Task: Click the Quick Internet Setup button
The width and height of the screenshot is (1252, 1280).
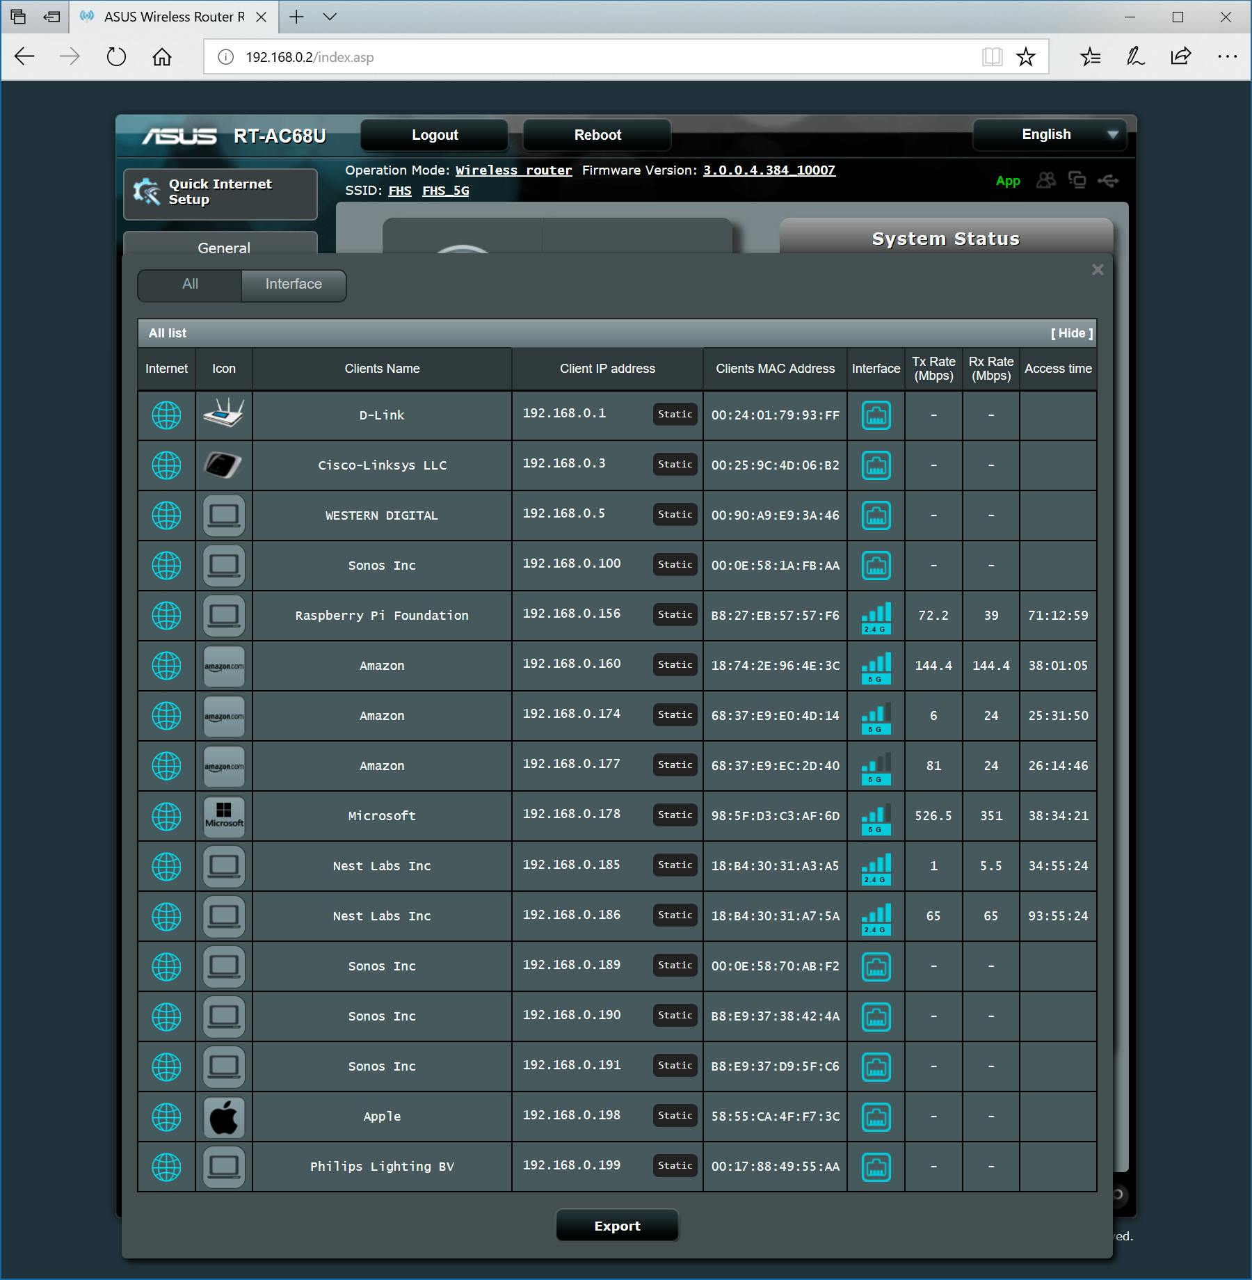Action: point(220,194)
